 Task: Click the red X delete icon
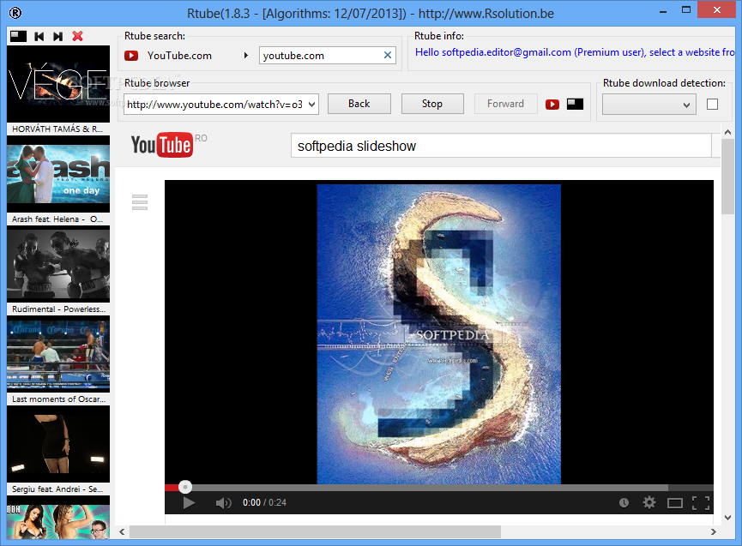77,36
